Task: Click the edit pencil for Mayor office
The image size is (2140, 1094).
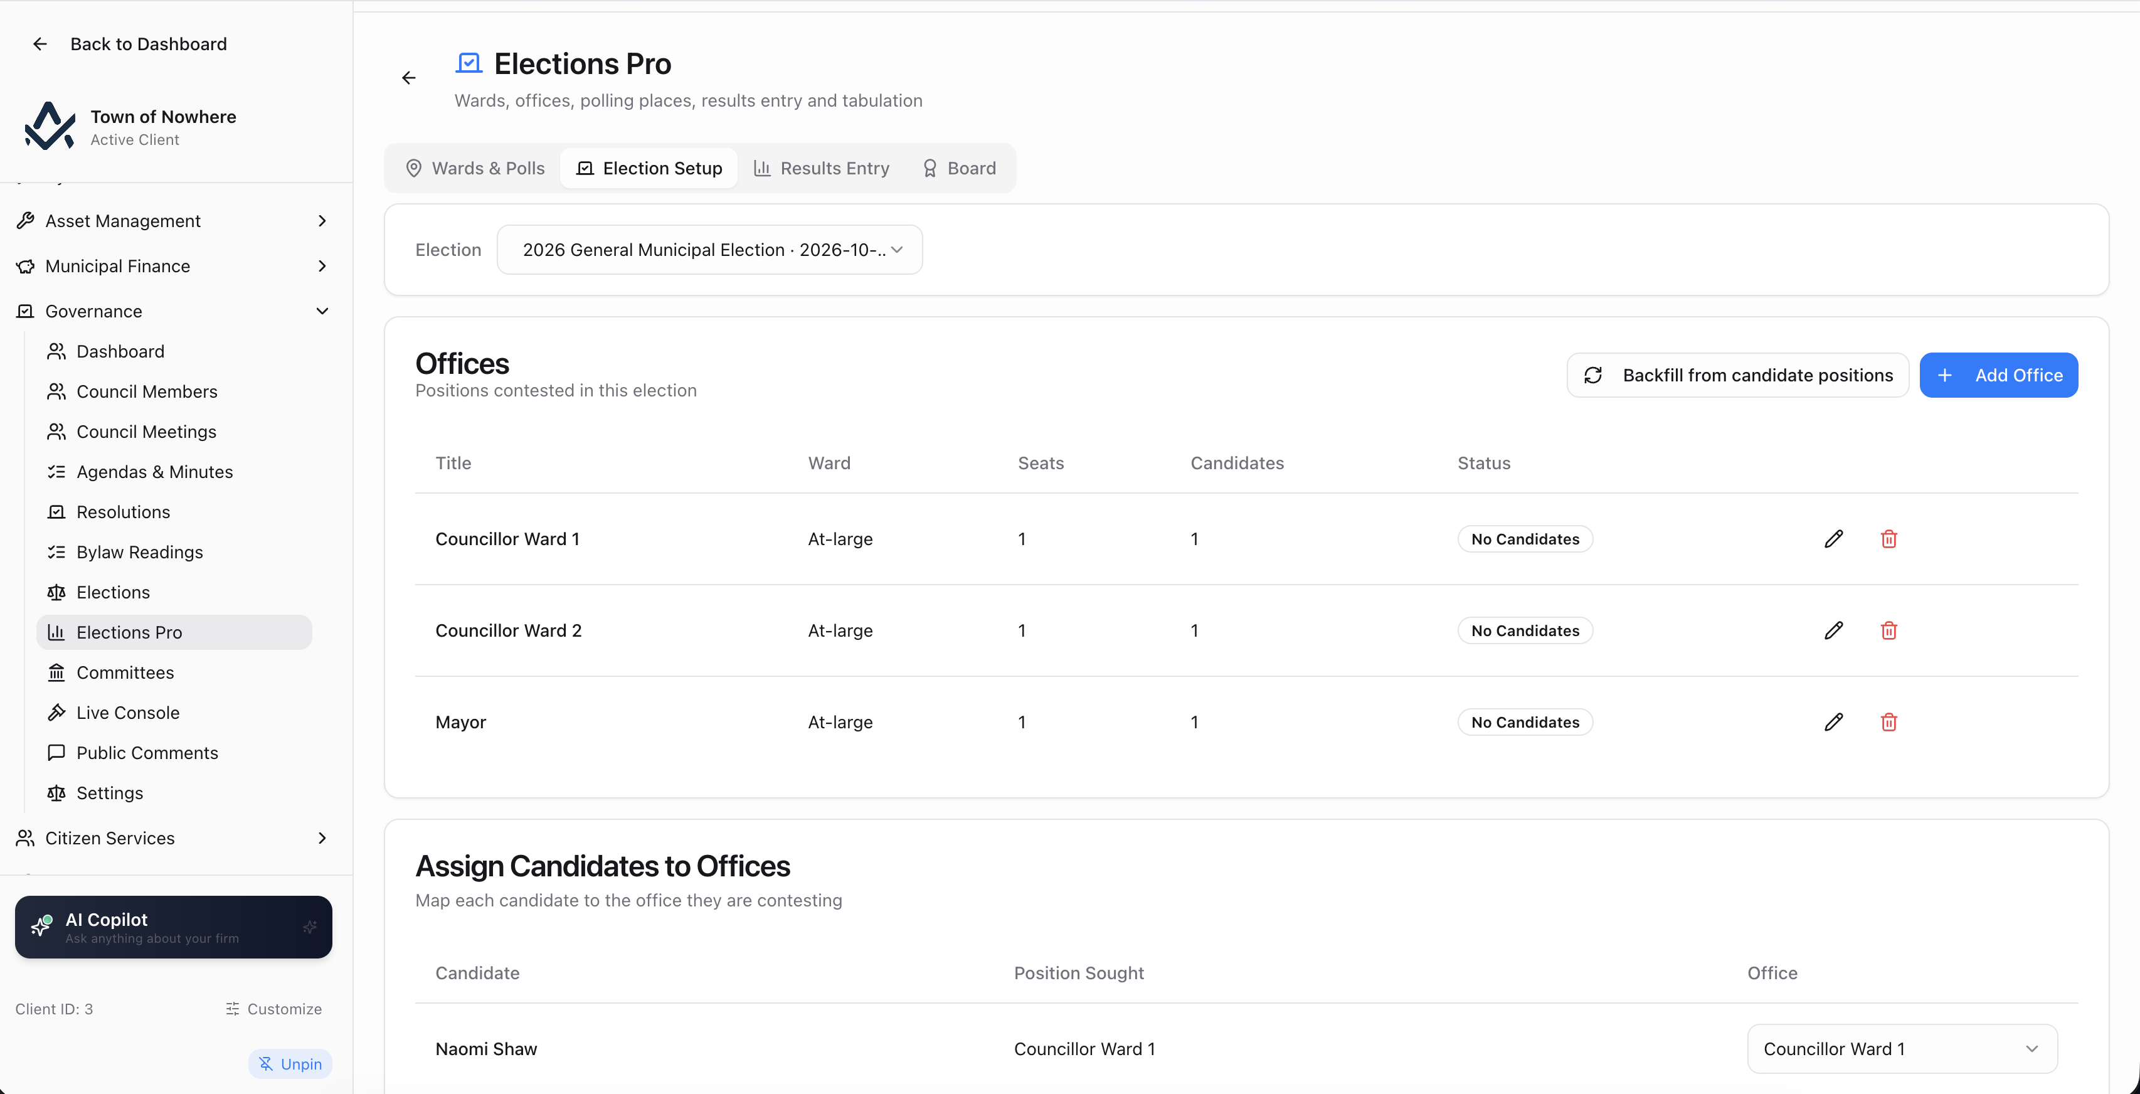Action: tap(1833, 722)
